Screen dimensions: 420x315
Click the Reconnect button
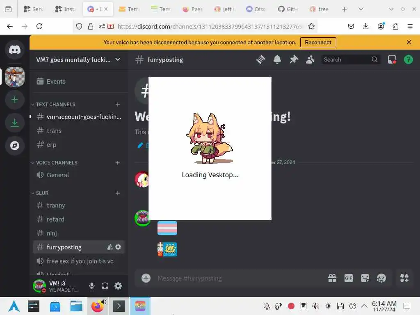[x=318, y=42]
